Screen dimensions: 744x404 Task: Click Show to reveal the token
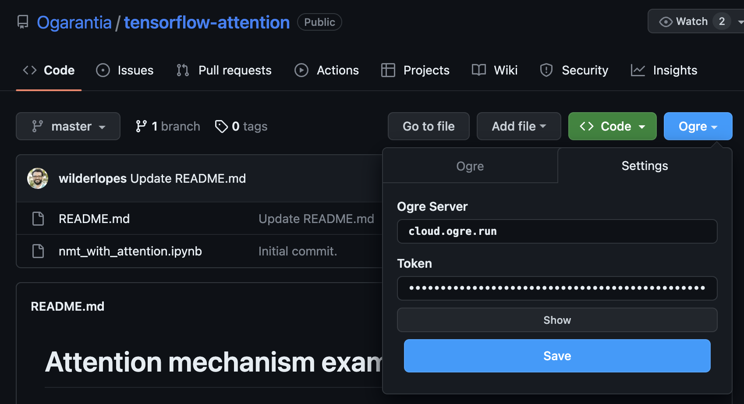[557, 320]
